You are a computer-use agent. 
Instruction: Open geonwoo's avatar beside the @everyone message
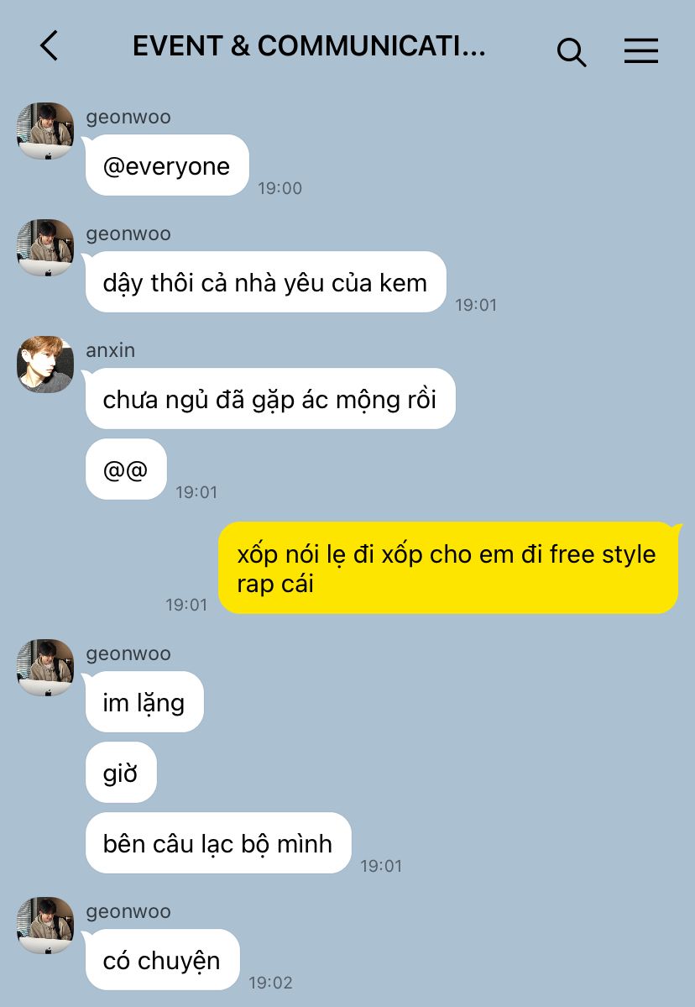[45, 130]
